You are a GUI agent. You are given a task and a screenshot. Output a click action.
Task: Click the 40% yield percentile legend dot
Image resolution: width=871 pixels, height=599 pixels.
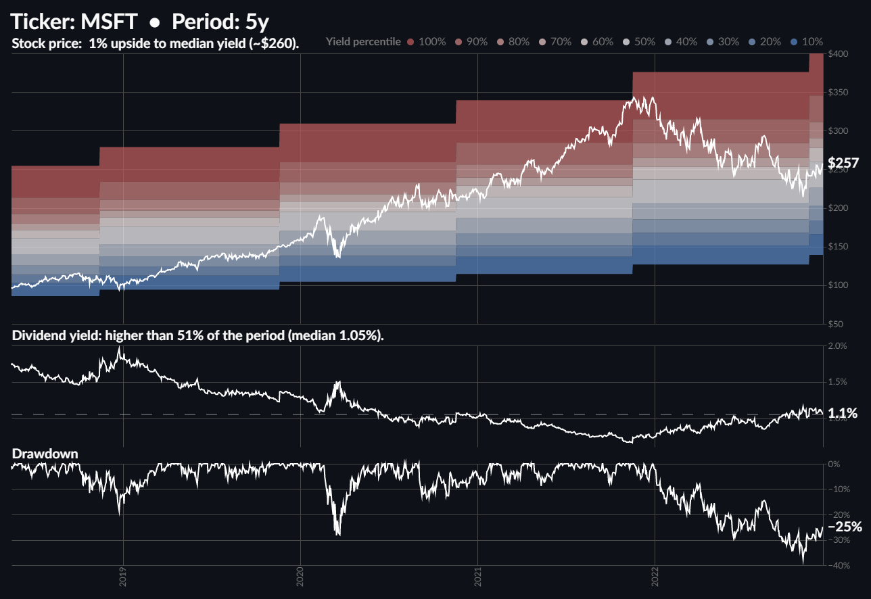668,42
